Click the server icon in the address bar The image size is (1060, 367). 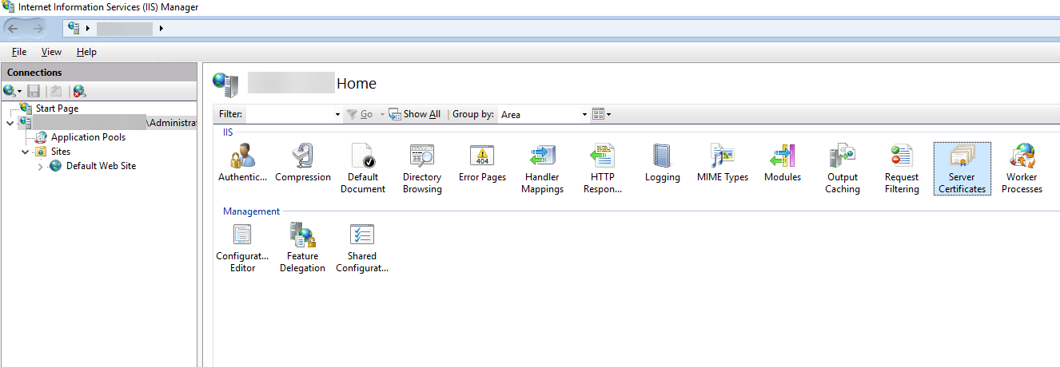click(x=74, y=28)
